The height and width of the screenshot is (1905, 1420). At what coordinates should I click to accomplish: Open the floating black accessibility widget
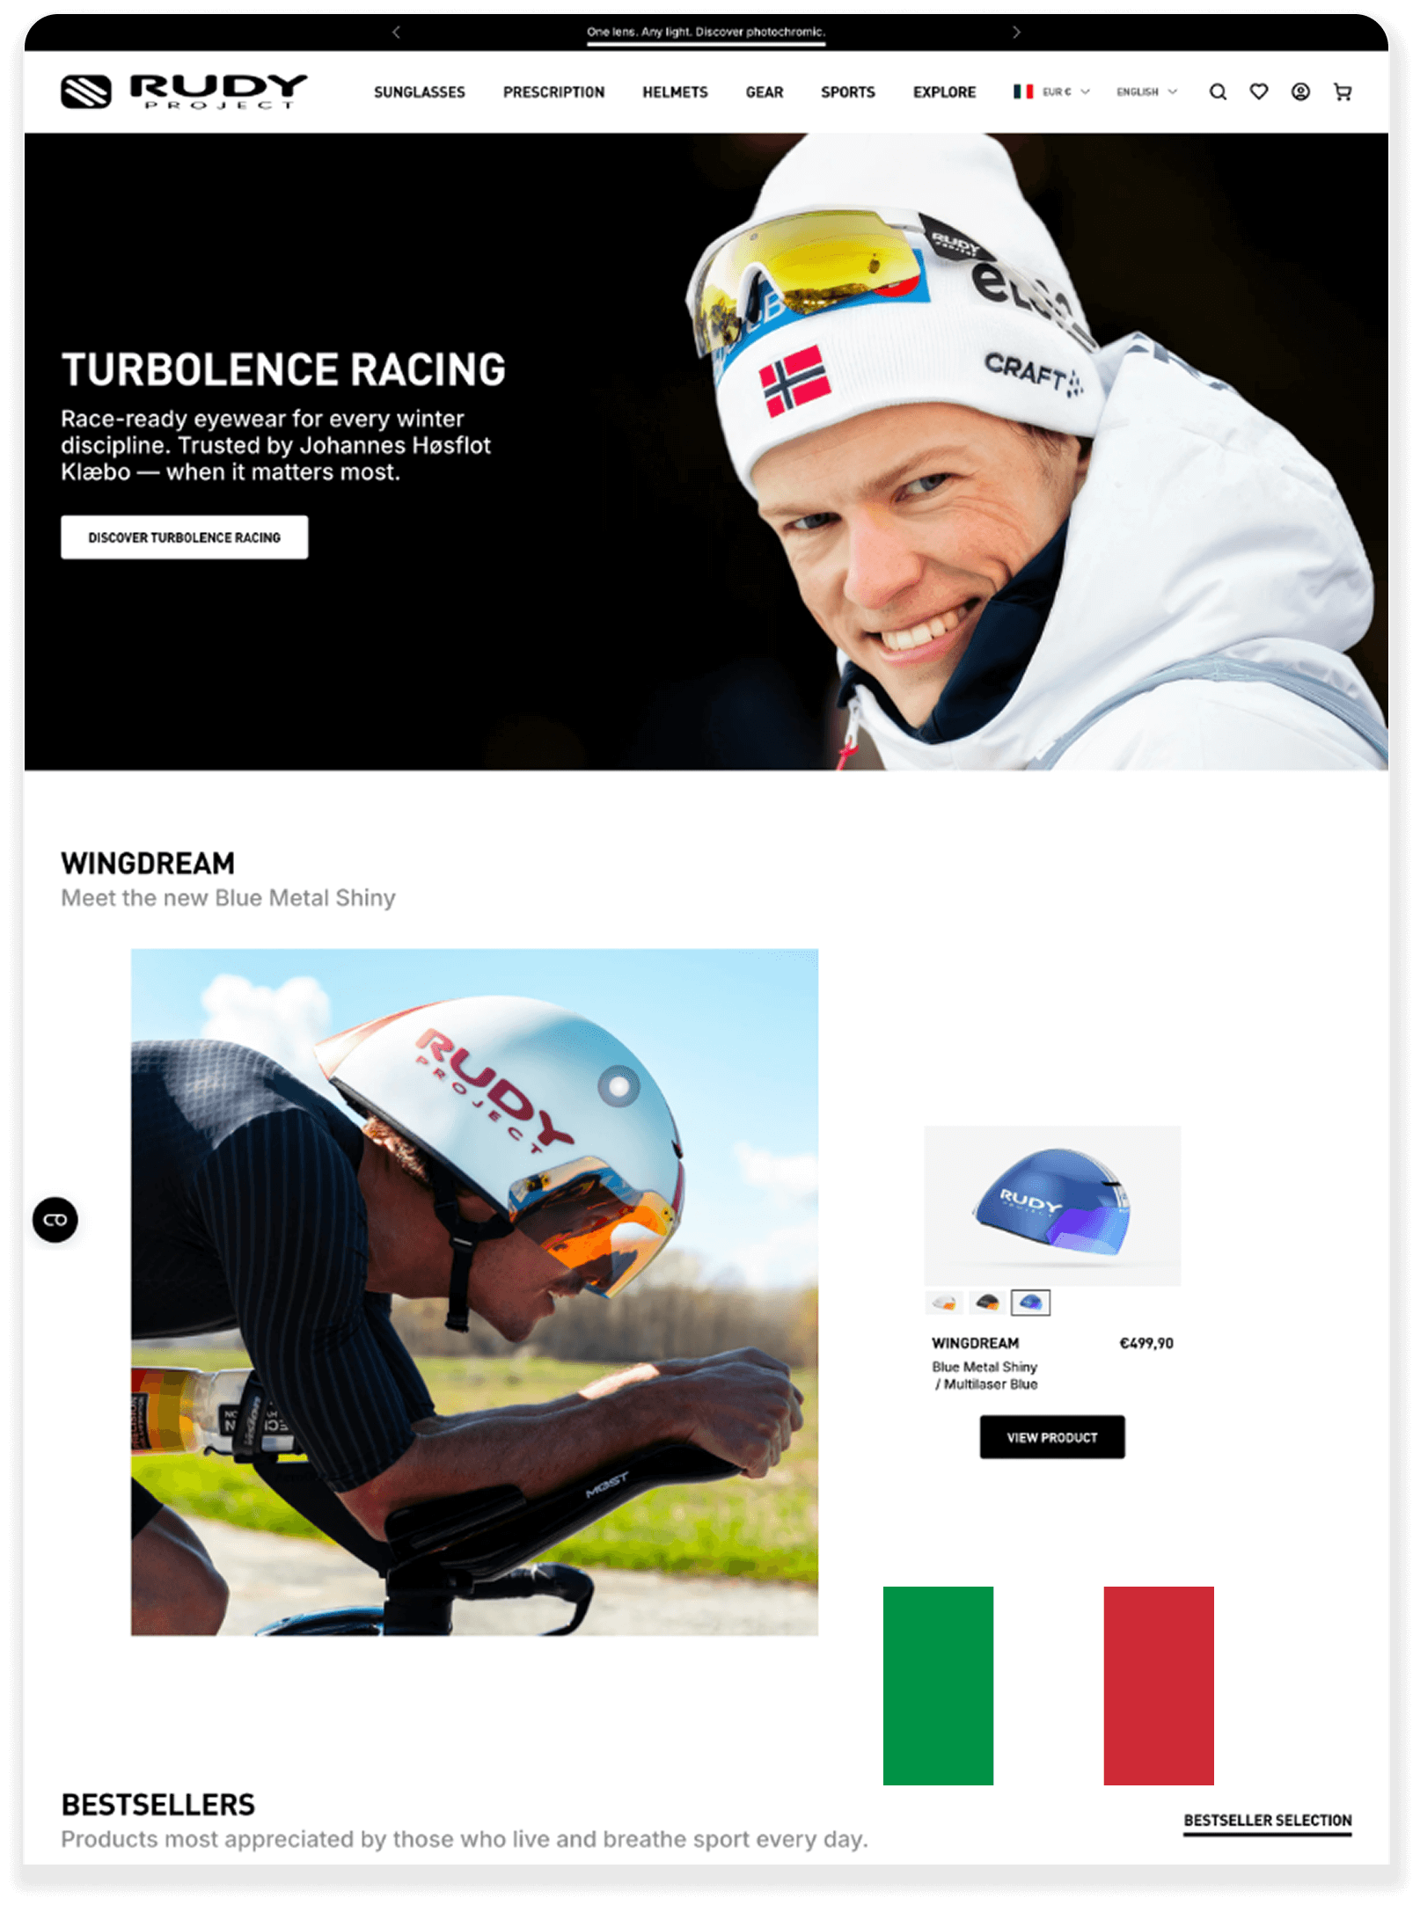[55, 1220]
